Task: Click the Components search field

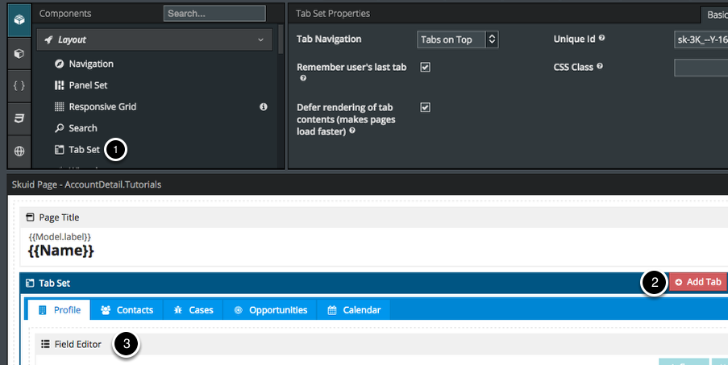Action: point(214,14)
